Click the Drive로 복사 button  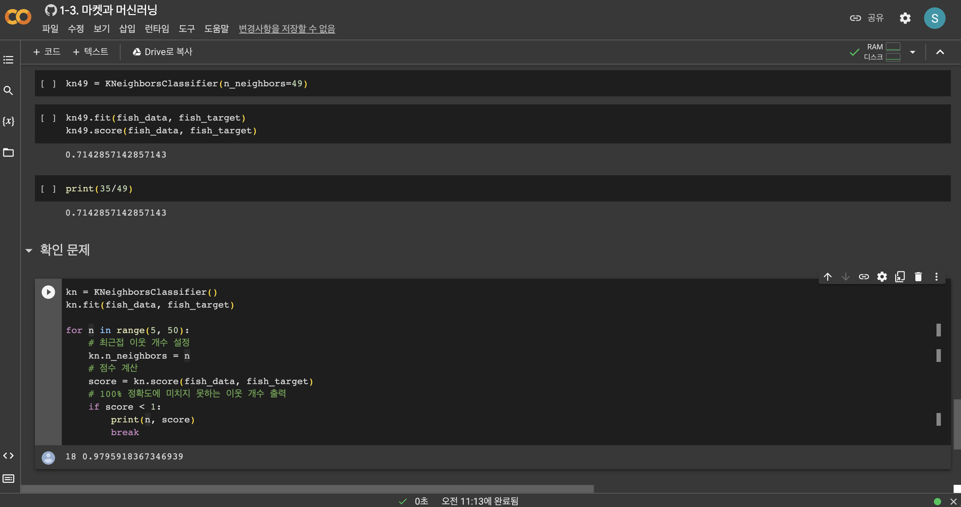click(x=163, y=52)
